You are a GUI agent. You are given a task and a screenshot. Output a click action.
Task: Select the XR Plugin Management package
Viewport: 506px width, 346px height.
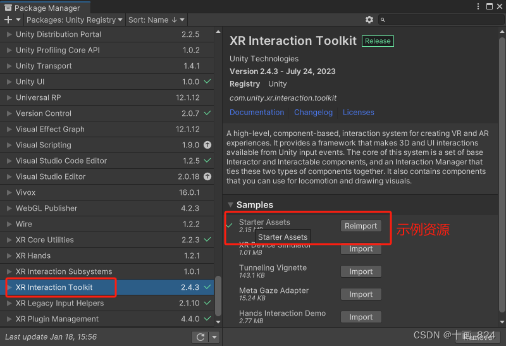107,319
